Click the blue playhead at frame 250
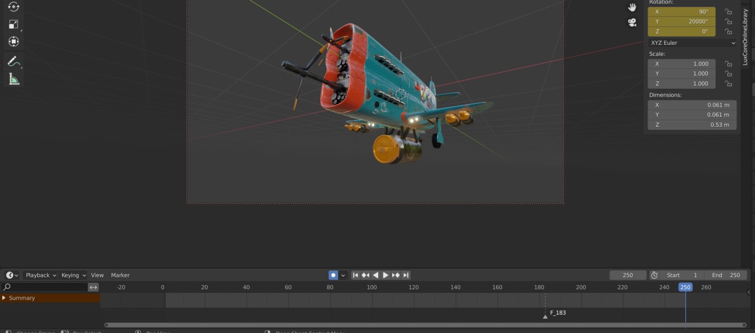The width and height of the screenshot is (755, 333). coord(685,287)
